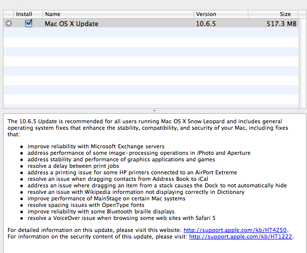
Task: Sort by the Version column header
Action: 221,14
